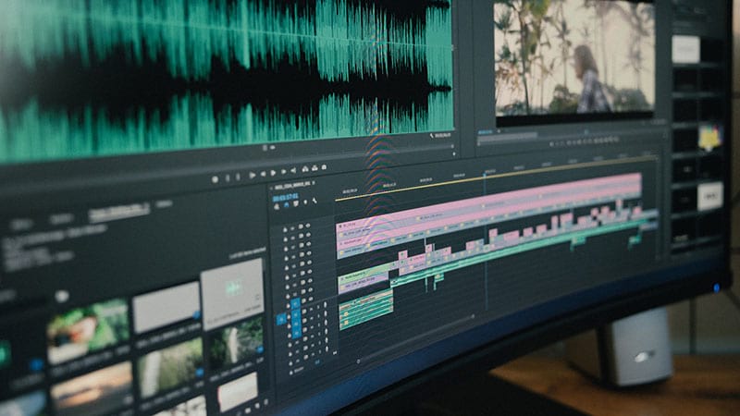Toggle nest insert mode in timeline header
The height and width of the screenshot is (416, 740).
pos(277,206)
